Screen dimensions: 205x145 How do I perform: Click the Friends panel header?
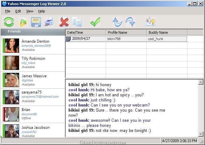click(33, 32)
